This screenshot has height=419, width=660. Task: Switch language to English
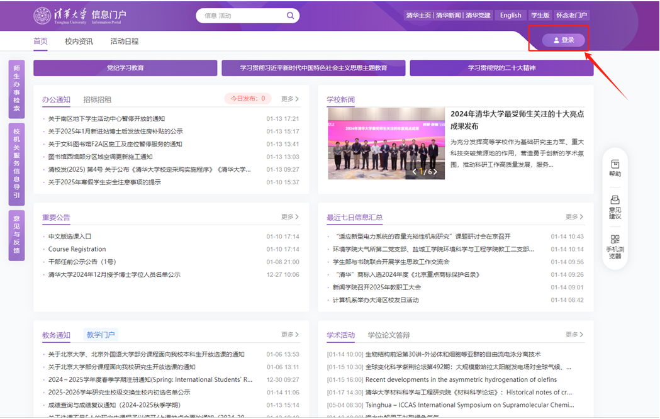pos(511,16)
